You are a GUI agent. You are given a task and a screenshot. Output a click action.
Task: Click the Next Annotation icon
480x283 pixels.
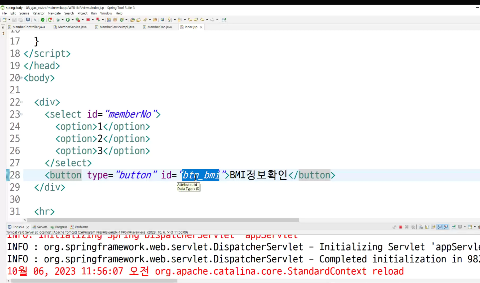[170, 20]
